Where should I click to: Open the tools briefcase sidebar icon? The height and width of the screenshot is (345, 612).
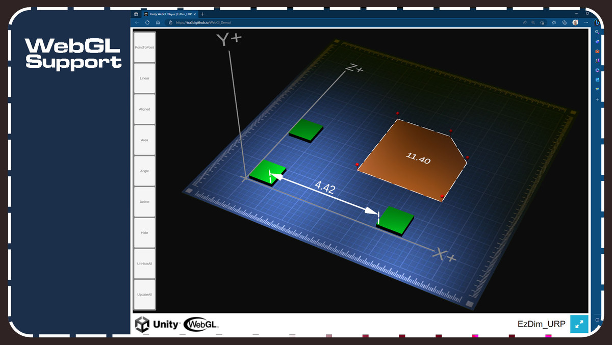pyautogui.click(x=598, y=51)
